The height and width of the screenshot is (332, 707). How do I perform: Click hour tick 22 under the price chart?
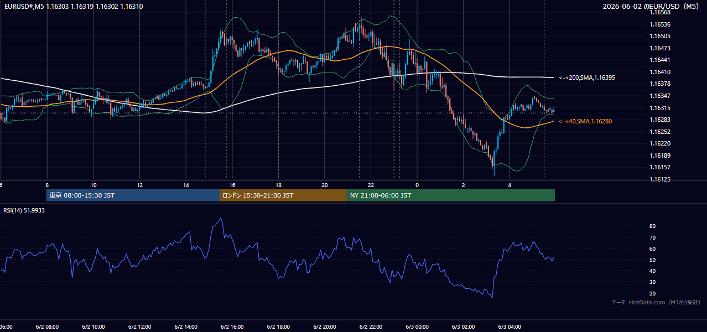tap(371, 185)
